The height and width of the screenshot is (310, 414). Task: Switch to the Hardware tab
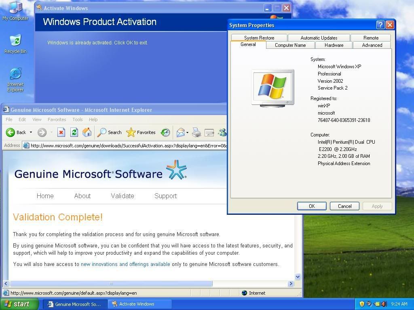coord(334,45)
